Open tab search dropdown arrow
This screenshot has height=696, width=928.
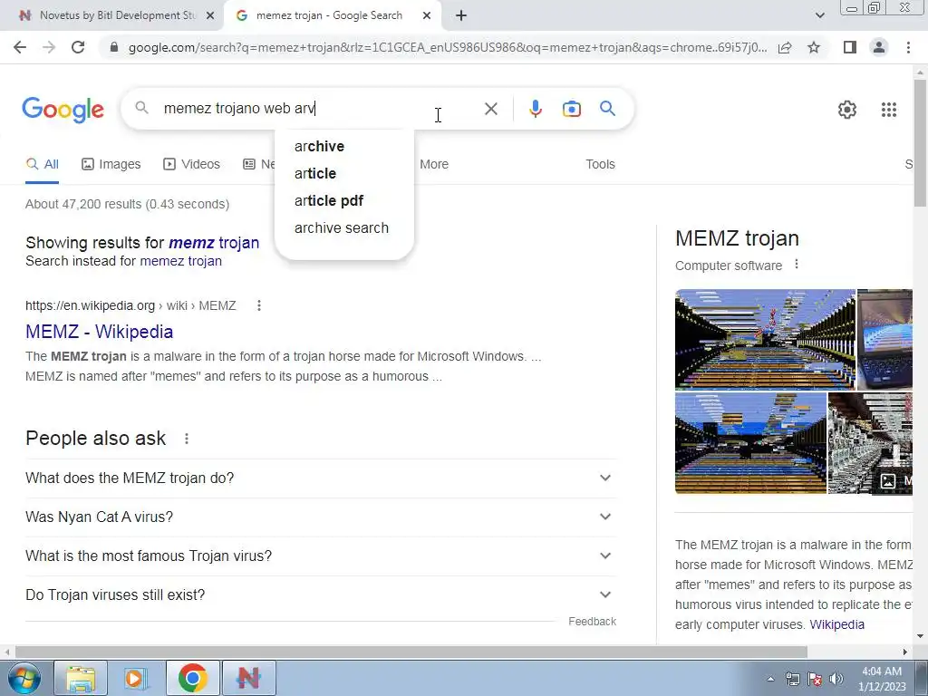coord(819,16)
